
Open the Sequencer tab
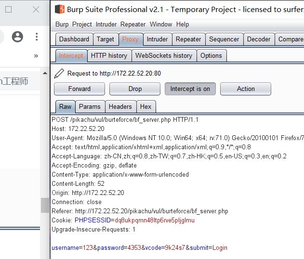(x=224, y=39)
